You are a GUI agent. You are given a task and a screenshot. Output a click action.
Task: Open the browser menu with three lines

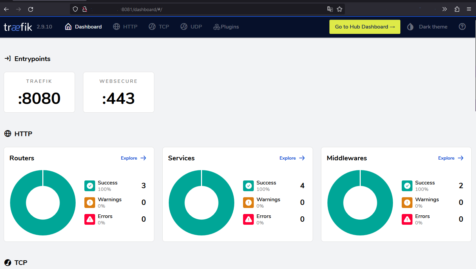click(x=469, y=9)
